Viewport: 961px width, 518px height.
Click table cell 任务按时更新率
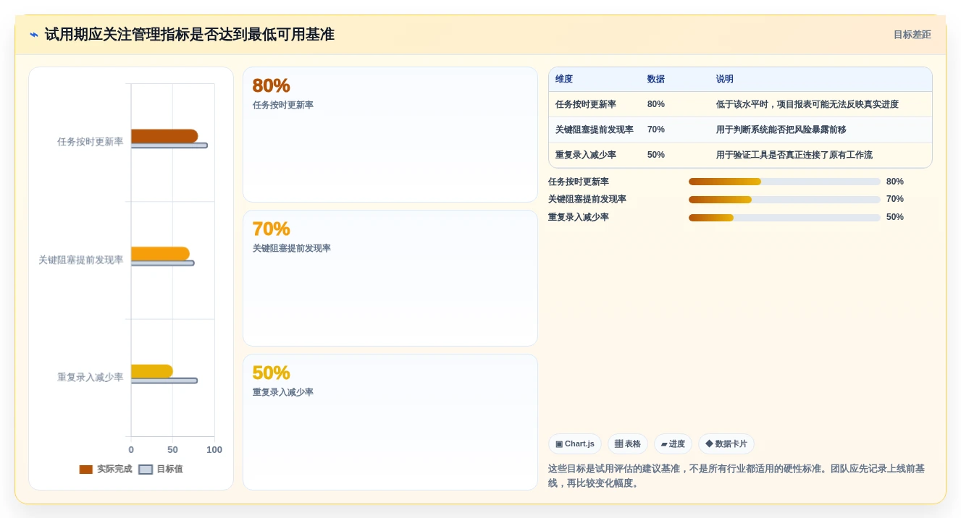[x=586, y=104]
